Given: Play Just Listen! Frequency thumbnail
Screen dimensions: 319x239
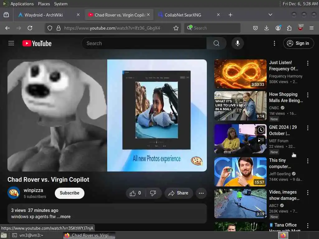Looking at the screenshot, I should pos(240,74).
